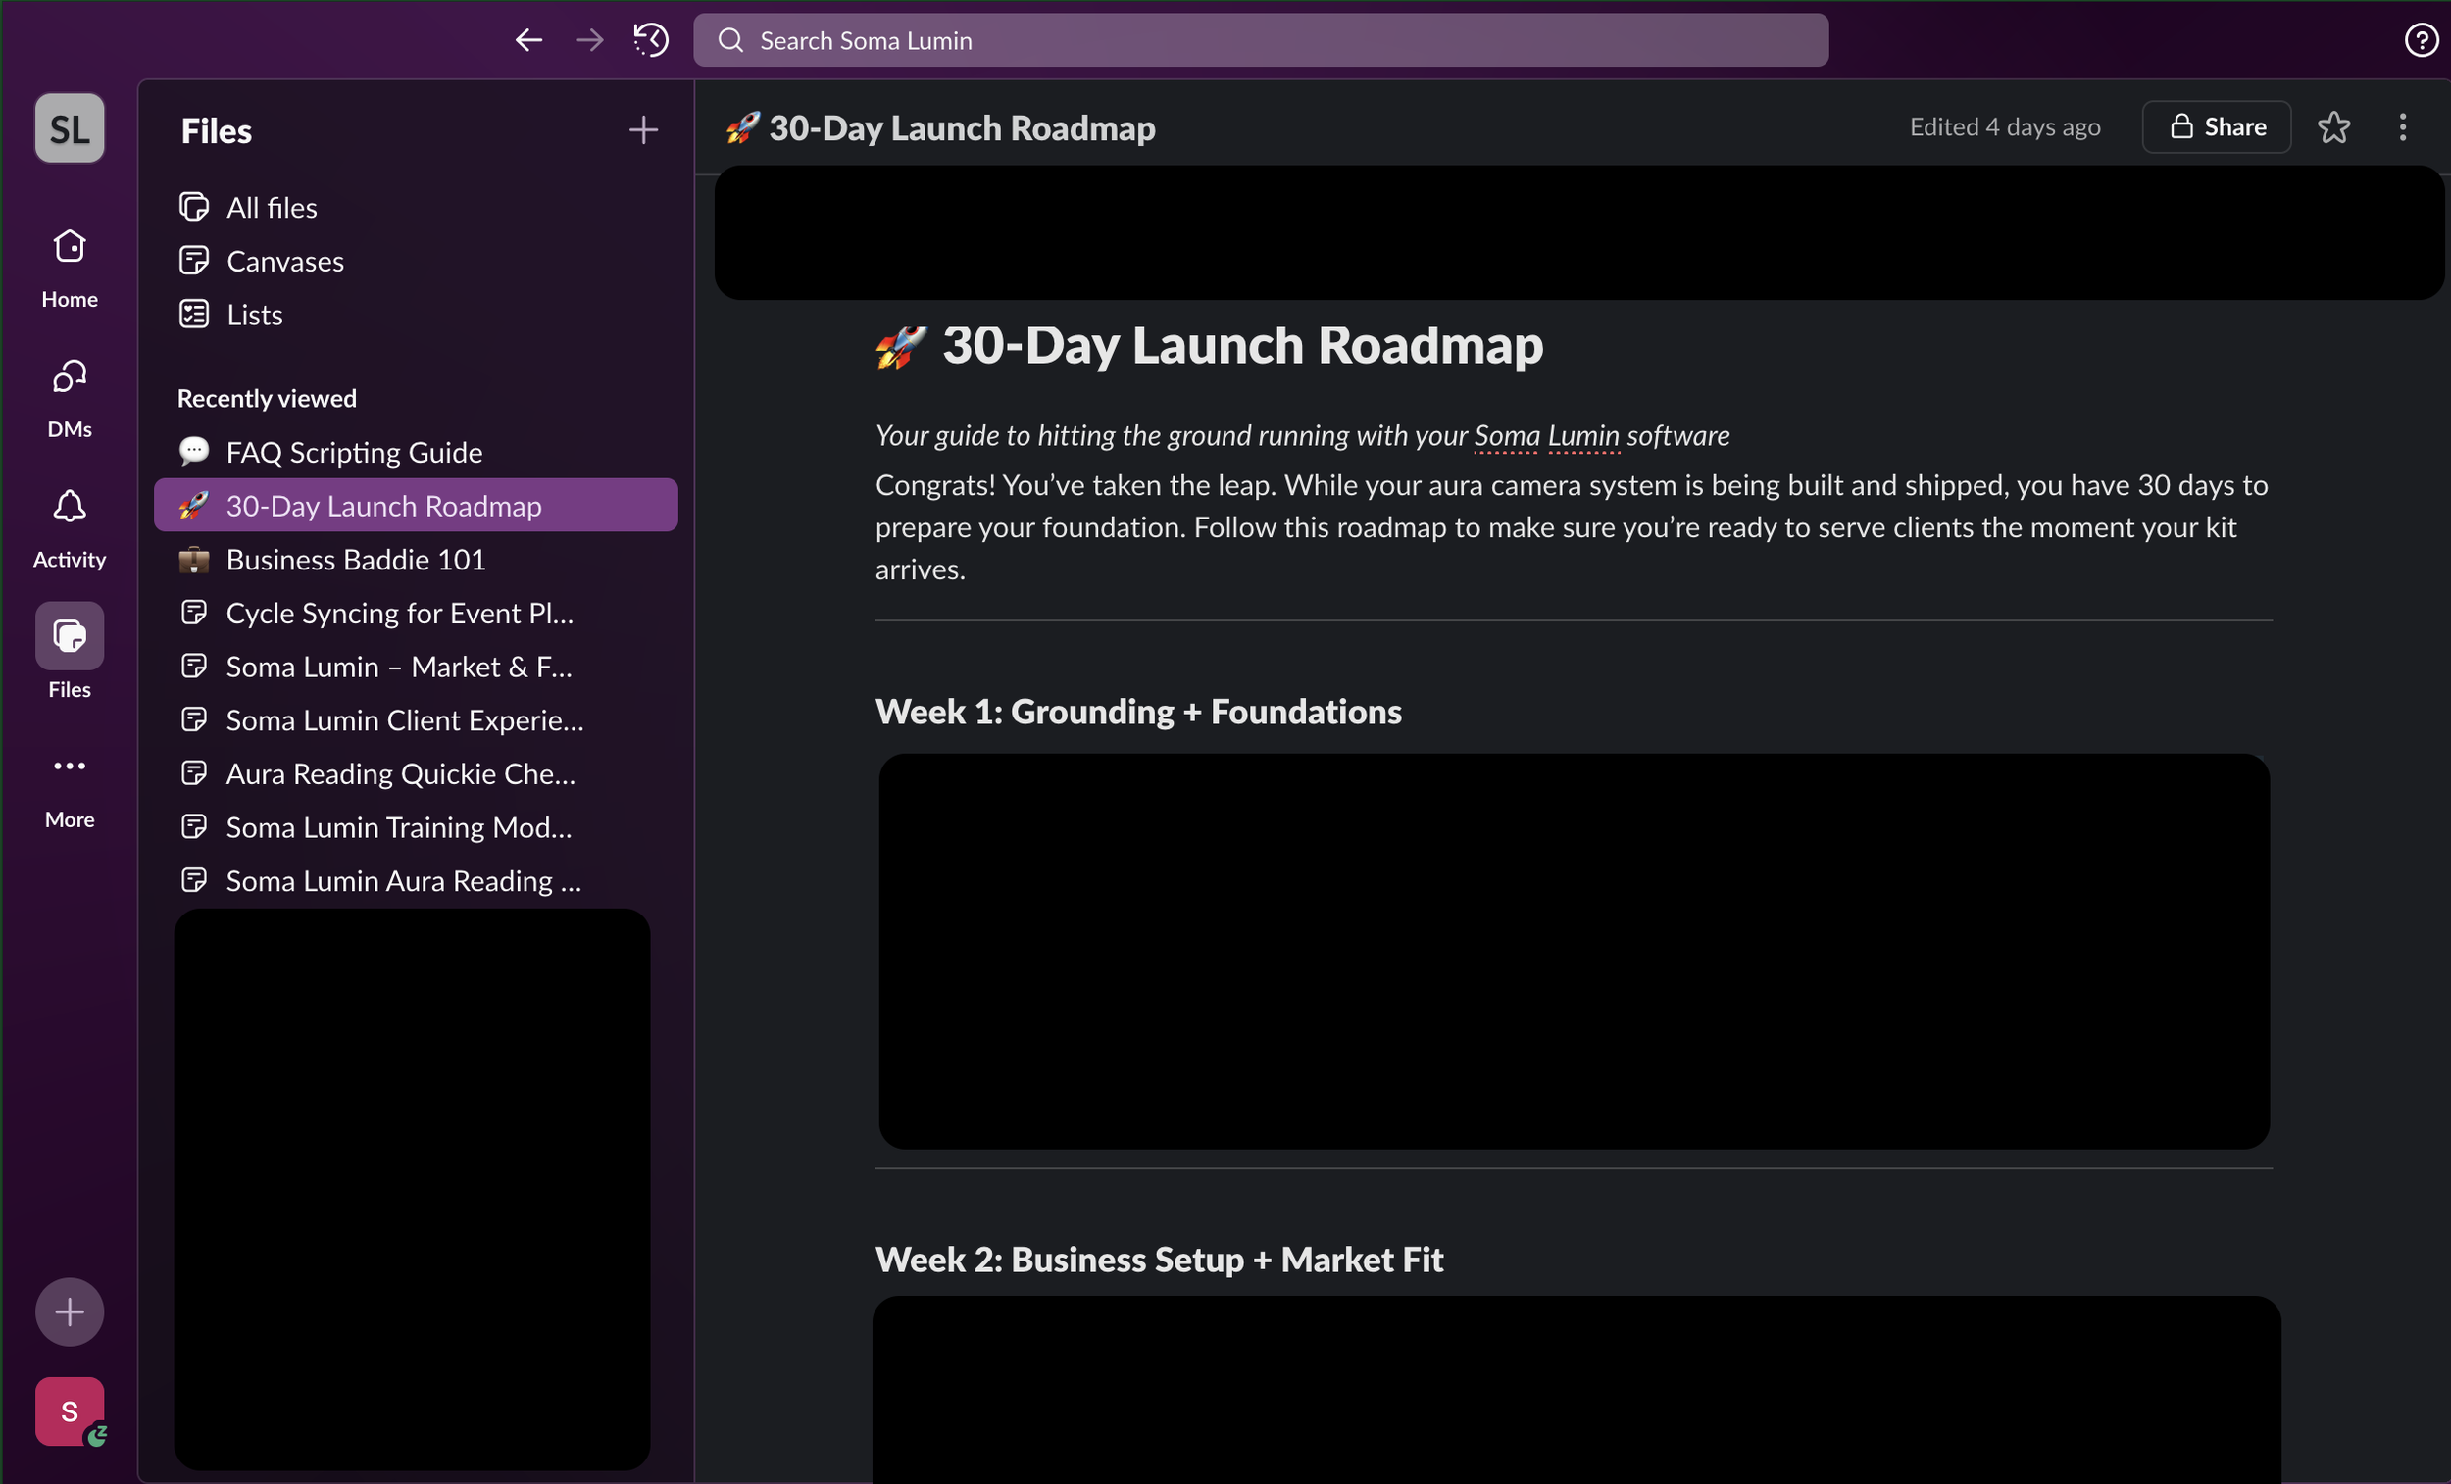Switch to Canvases view
Viewport: 2451px width, 1484px height.
[284, 261]
